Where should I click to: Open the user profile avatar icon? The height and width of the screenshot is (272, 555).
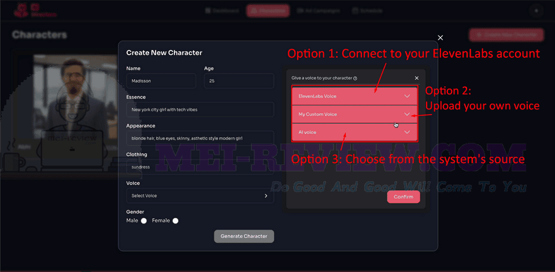click(536, 11)
